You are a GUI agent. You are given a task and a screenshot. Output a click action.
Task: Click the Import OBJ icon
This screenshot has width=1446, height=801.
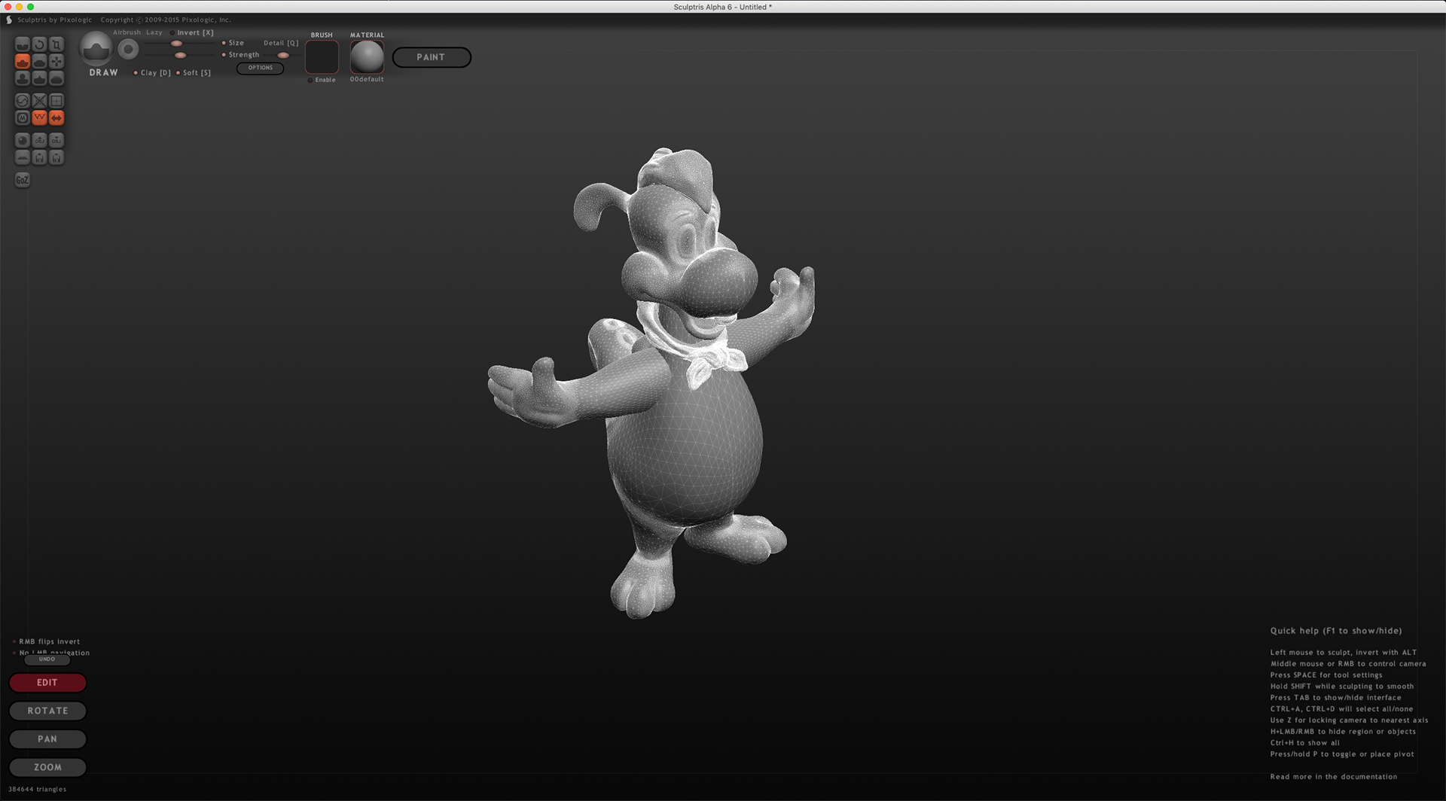(x=39, y=140)
